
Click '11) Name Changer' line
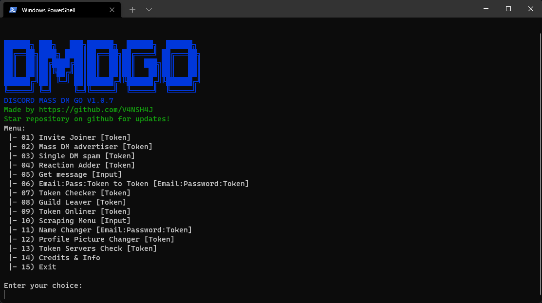[x=100, y=230]
